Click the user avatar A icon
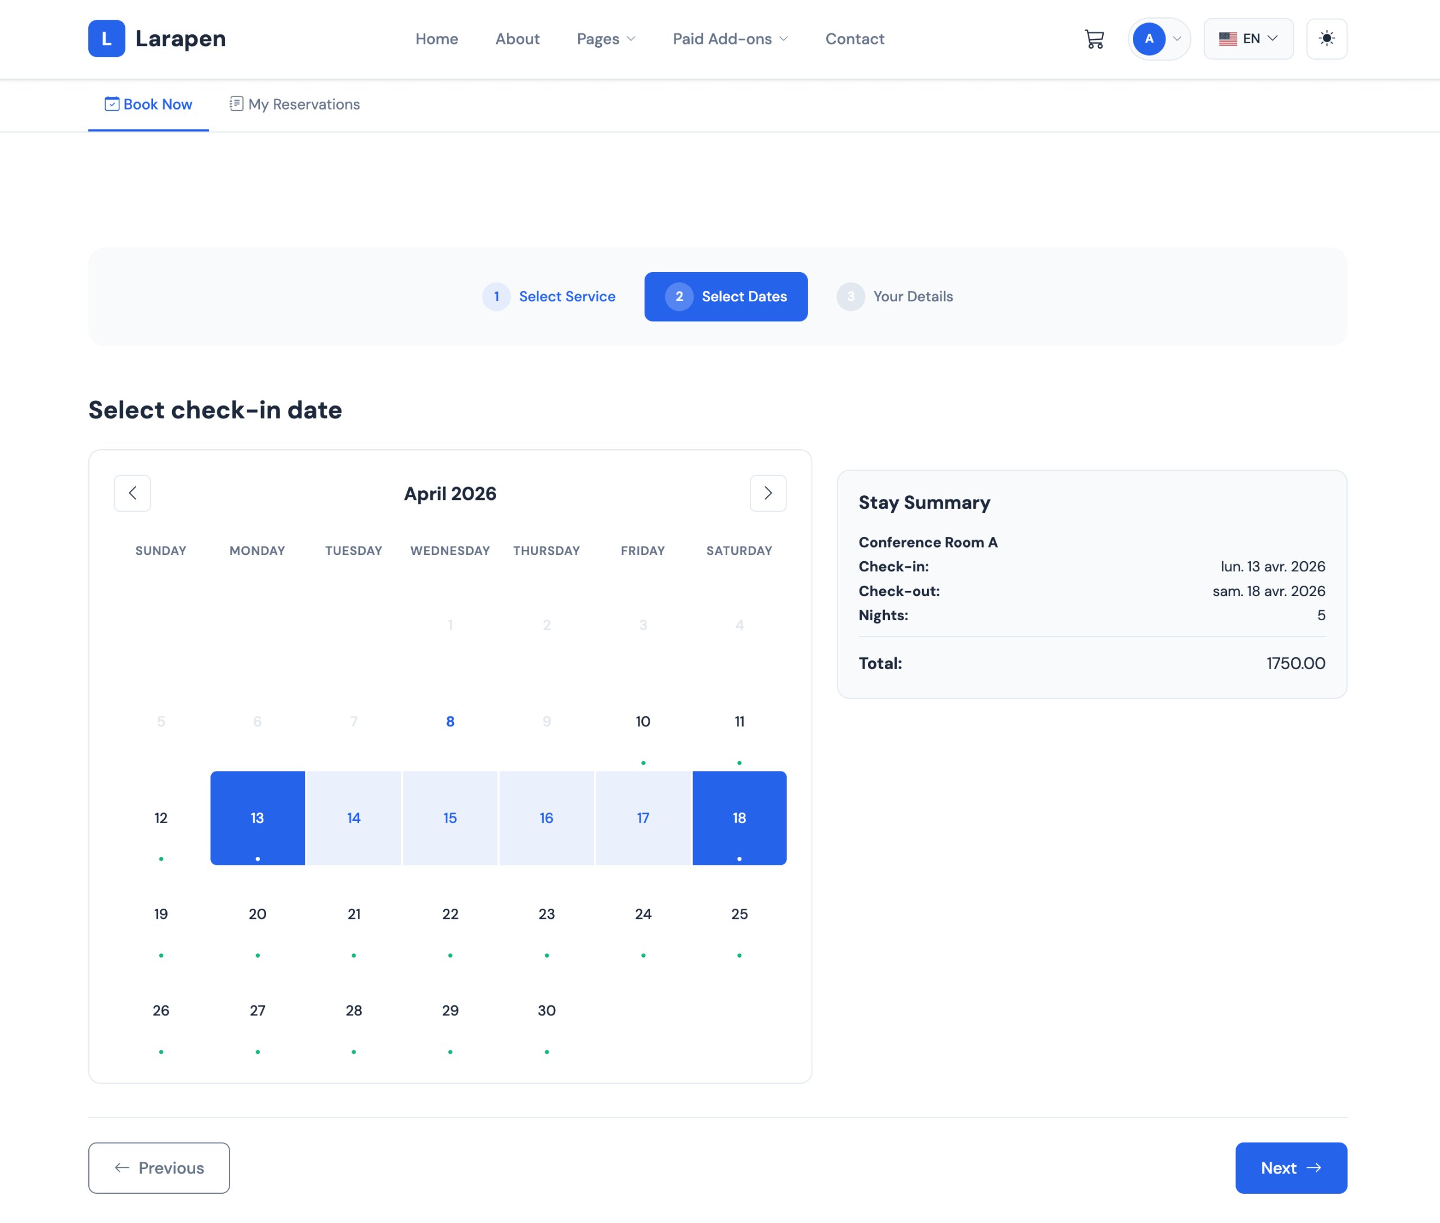Viewport: 1440px width, 1223px height. (x=1149, y=39)
